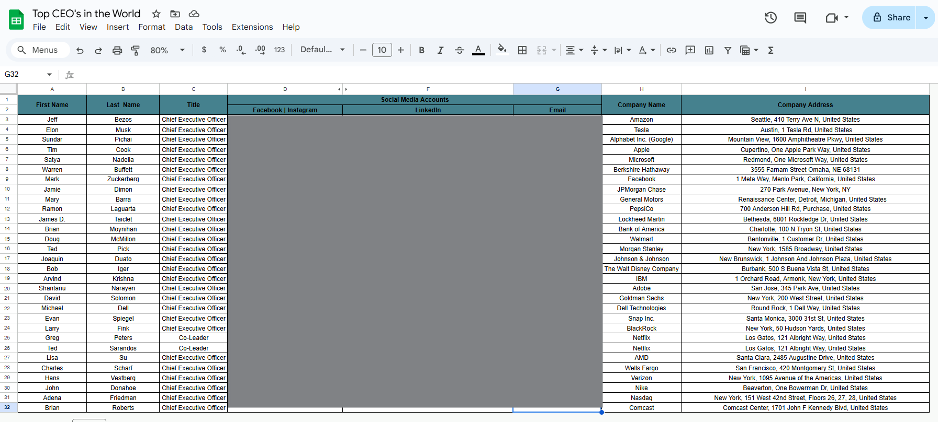The height and width of the screenshot is (422, 938).
Task: Open all comments icon
Action: [800, 18]
